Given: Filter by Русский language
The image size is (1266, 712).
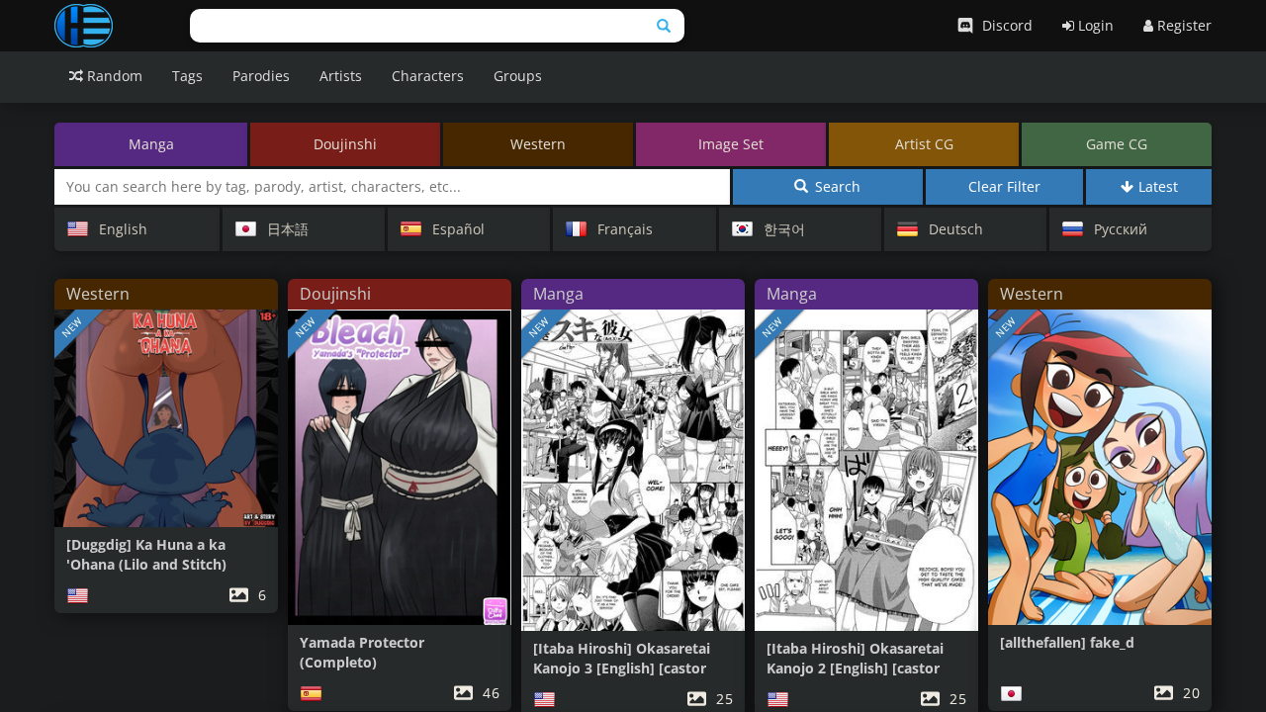Looking at the screenshot, I should coord(1130,229).
